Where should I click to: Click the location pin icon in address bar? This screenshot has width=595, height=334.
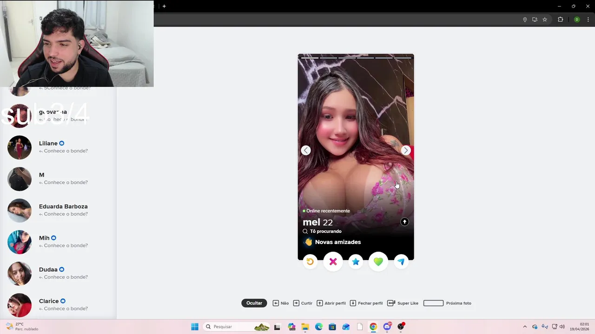point(525,19)
